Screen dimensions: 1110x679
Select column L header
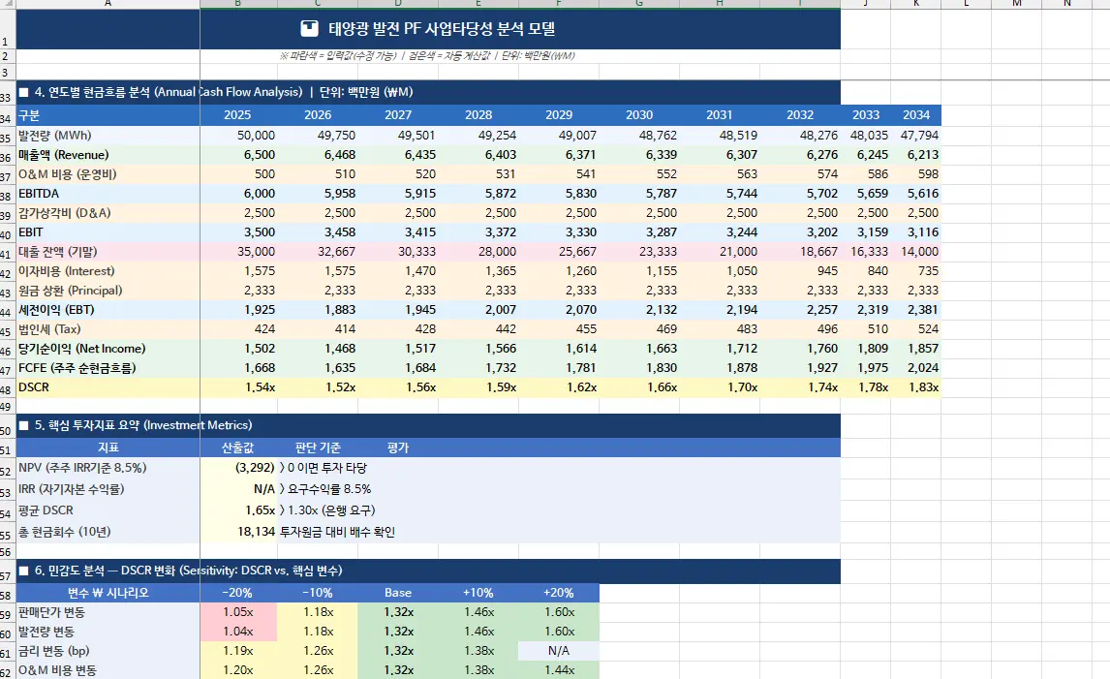pos(966,4)
